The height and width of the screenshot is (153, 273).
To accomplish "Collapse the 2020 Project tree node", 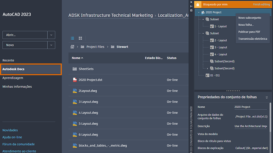I will click(199, 12).
